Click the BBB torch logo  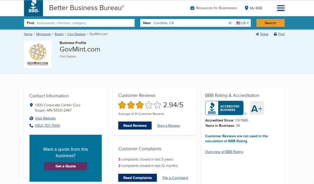tap(33, 8)
